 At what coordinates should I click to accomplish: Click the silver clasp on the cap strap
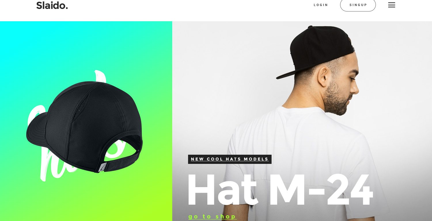(102, 167)
